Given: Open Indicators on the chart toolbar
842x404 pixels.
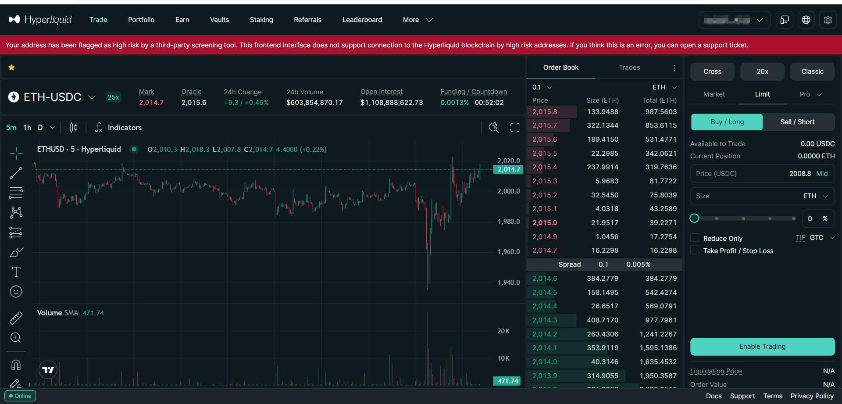Looking at the screenshot, I should coord(118,128).
